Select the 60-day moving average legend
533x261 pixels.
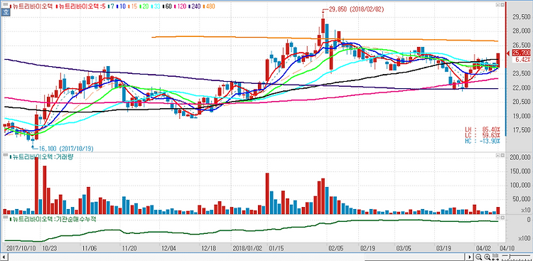click(167, 6)
